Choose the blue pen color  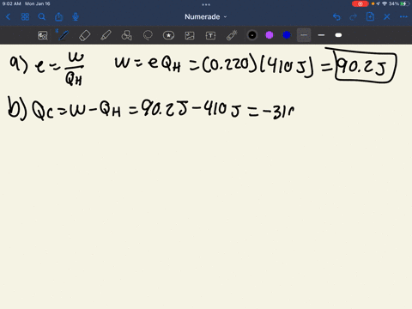287,35
